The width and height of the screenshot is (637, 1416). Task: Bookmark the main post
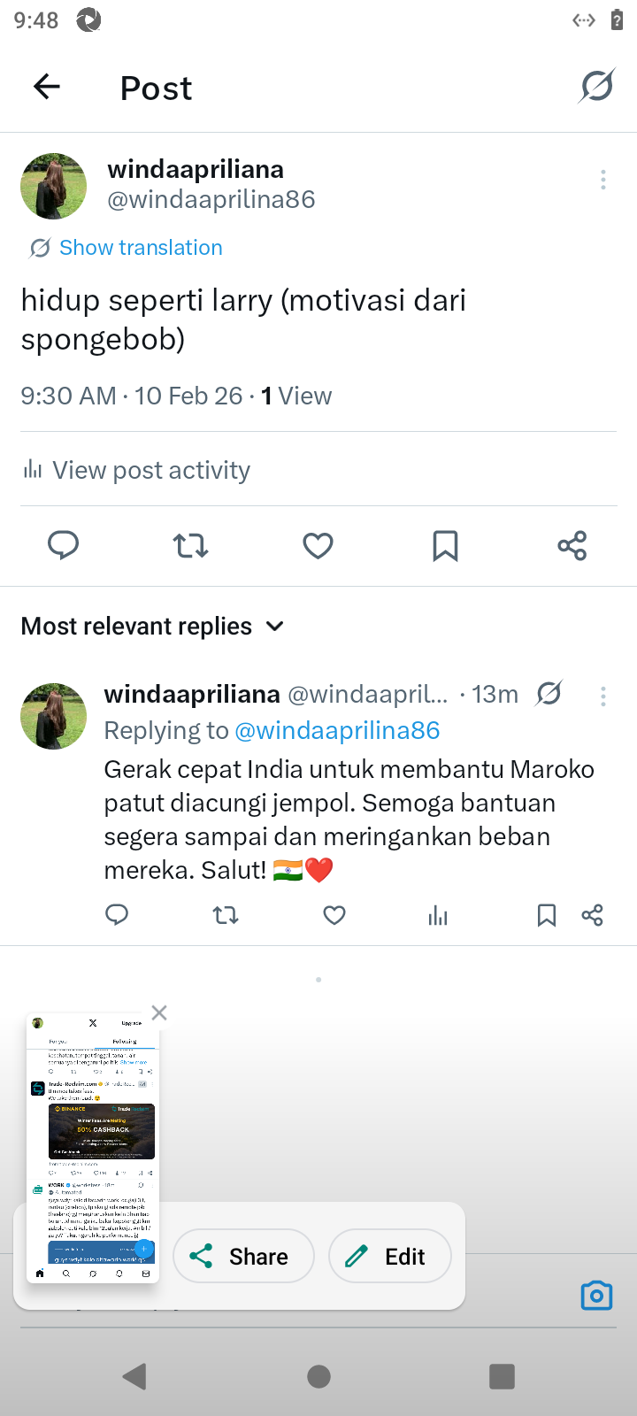[445, 545]
